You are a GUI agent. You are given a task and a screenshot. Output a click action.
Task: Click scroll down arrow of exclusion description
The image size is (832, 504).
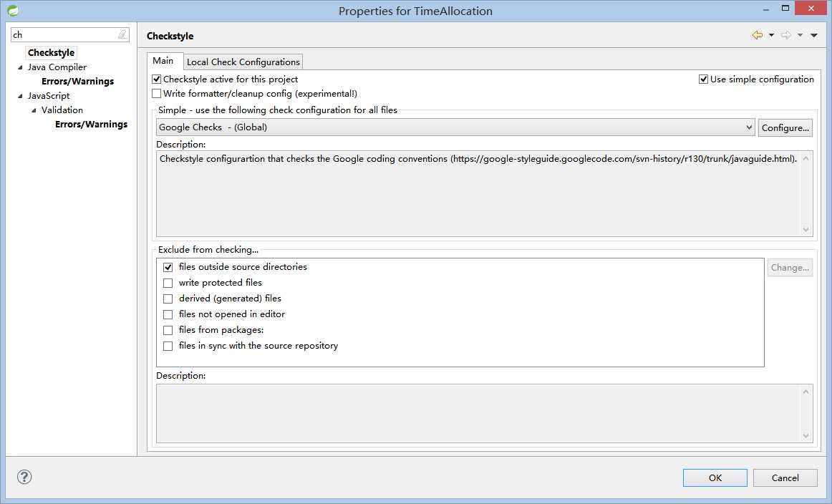click(806, 436)
